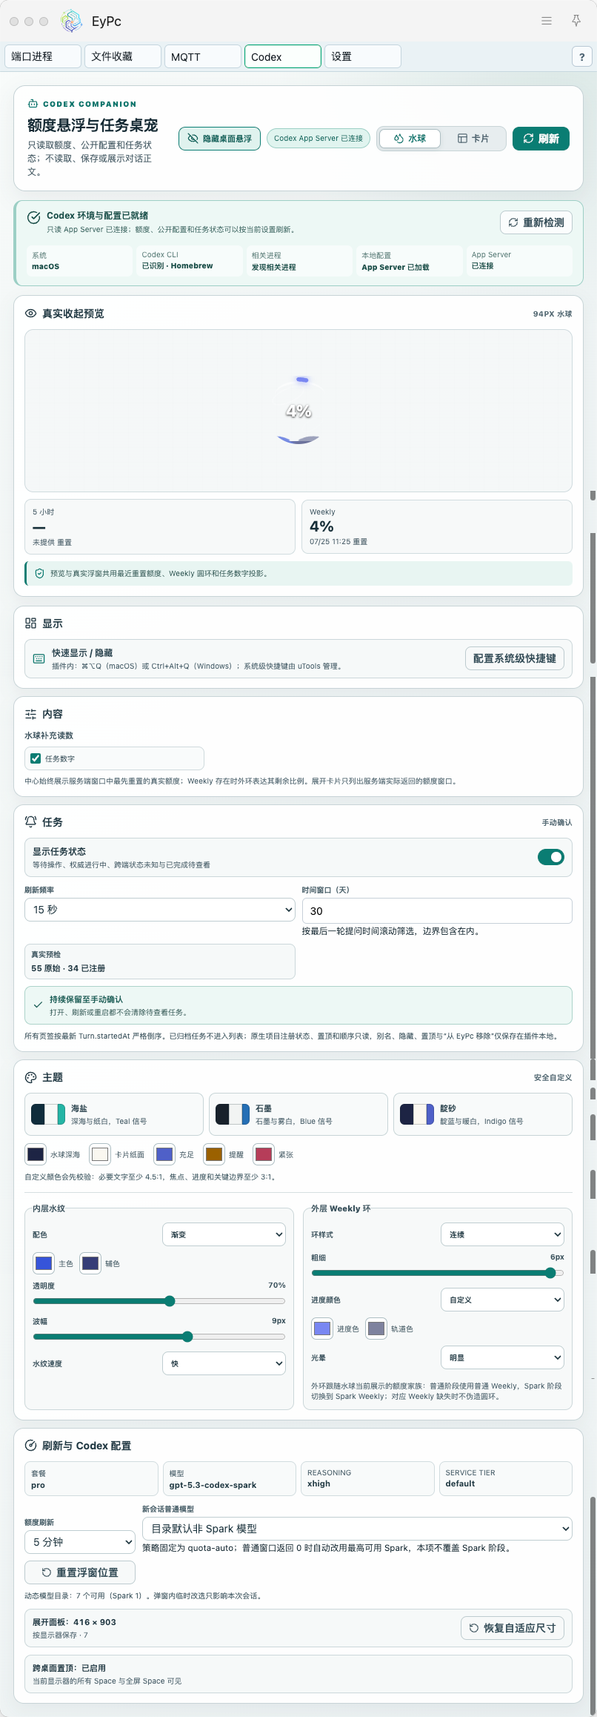This screenshot has height=1717, width=597.
Task: Click the checkmark icon in 持续保留至手动确认 box
Action: tap(38, 1005)
